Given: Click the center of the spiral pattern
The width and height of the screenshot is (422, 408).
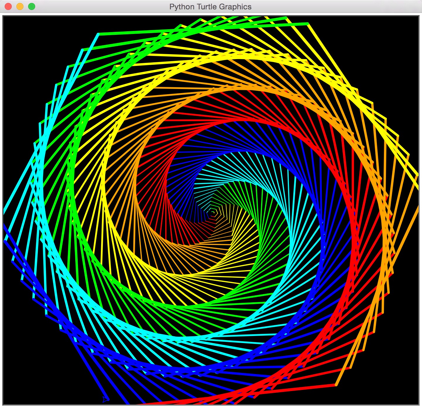Looking at the screenshot, I should click(x=212, y=212).
